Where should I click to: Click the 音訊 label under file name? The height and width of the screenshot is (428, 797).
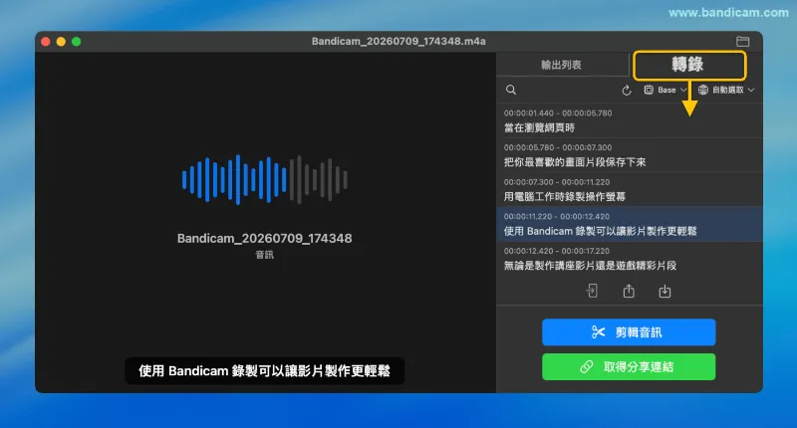(x=264, y=255)
